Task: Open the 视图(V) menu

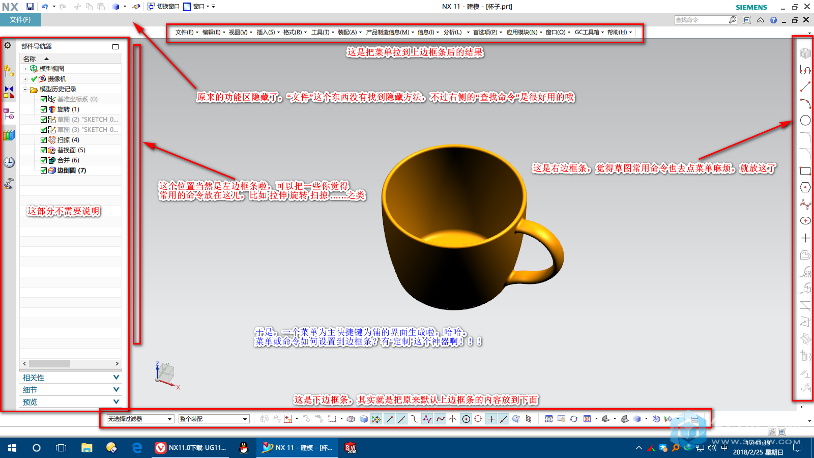Action: point(240,32)
